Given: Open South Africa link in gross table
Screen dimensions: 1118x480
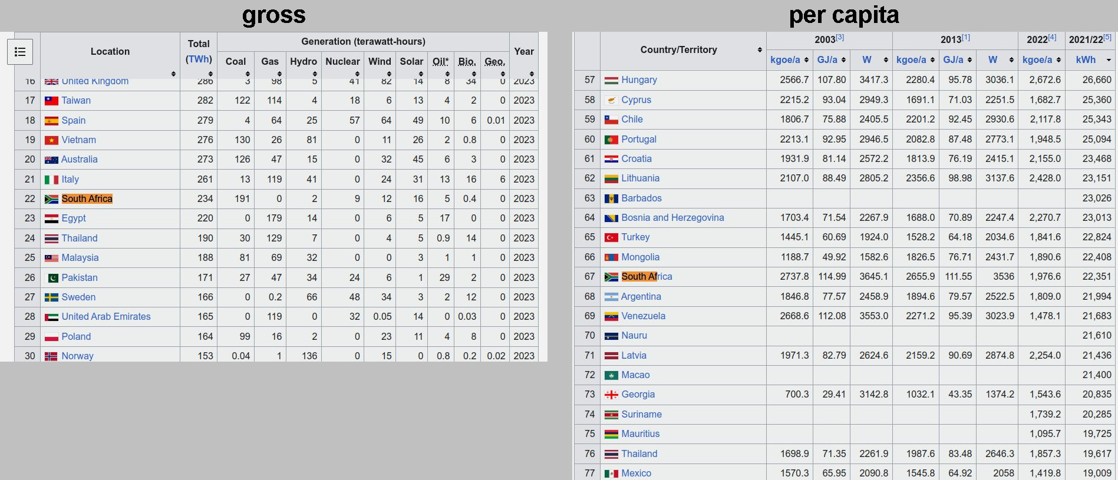Looking at the screenshot, I should pyautogui.click(x=87, y=199).
